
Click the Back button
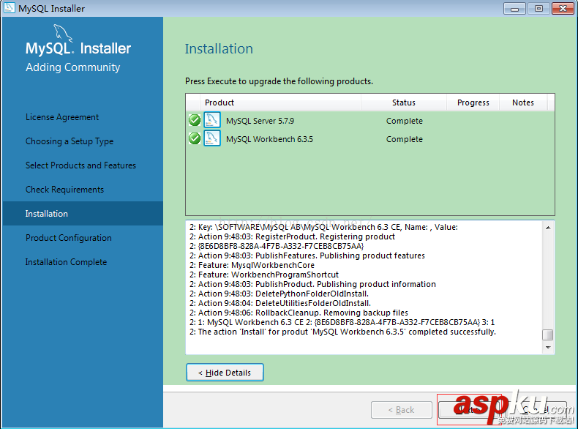(402, 410)
